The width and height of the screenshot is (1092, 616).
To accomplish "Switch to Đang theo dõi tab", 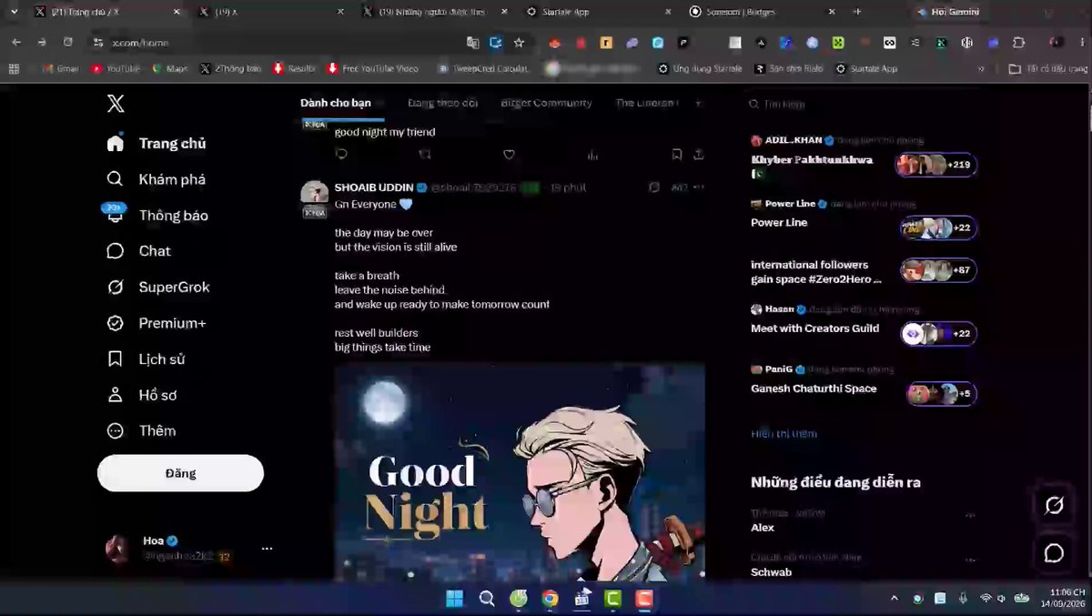I will click(x=442, y=103).
